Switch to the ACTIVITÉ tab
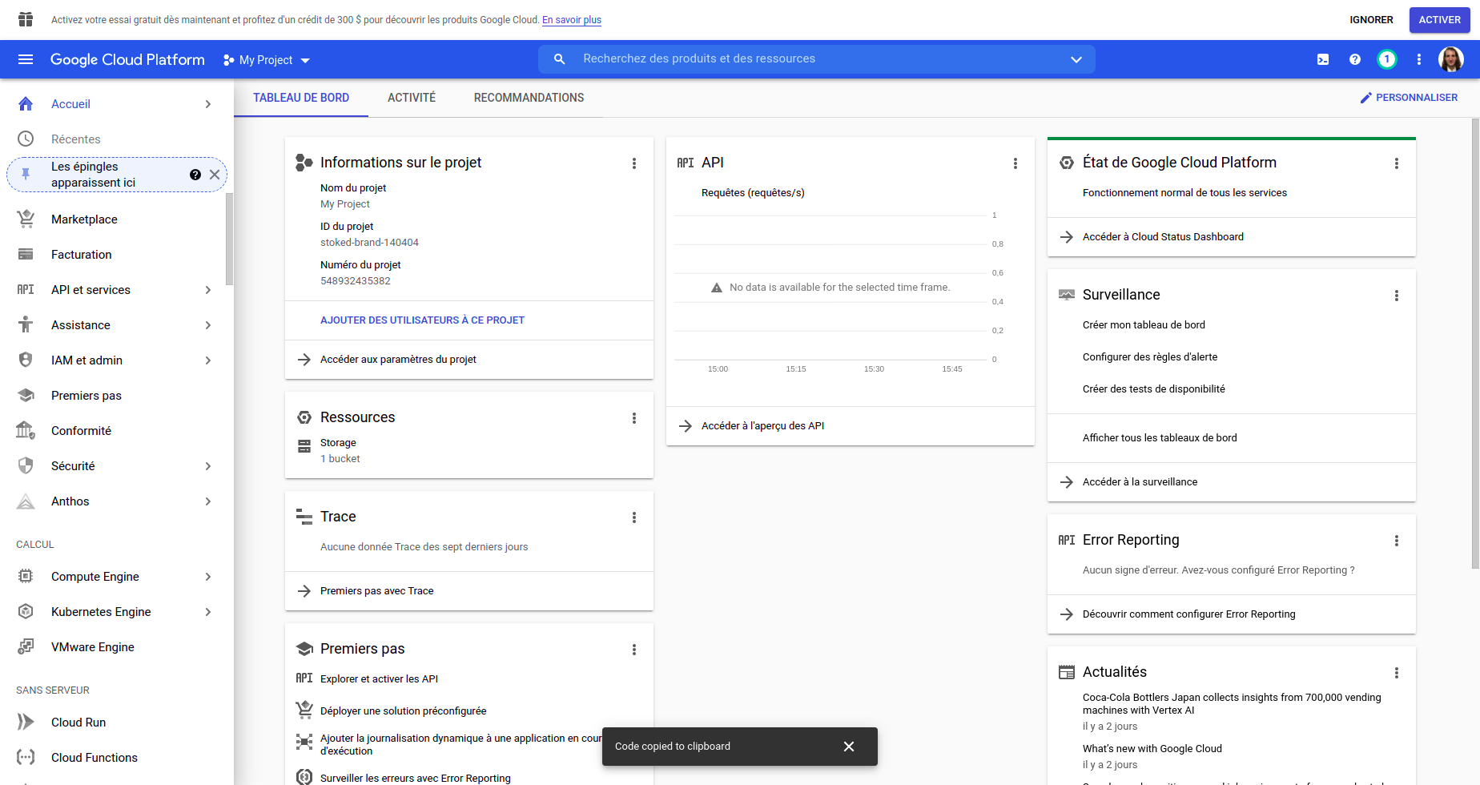The width and height of the screenshot is (1480, 785). [x=412, y=98]
